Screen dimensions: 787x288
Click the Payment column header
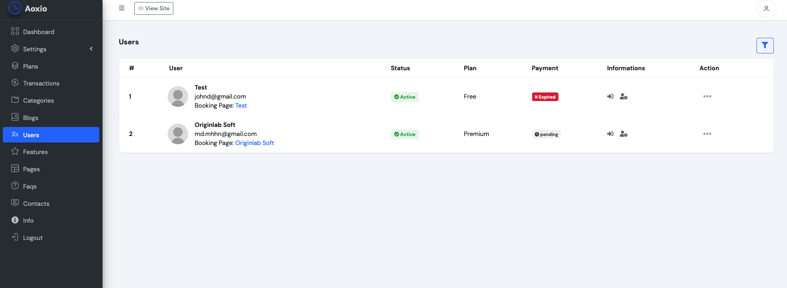[545, 68]
